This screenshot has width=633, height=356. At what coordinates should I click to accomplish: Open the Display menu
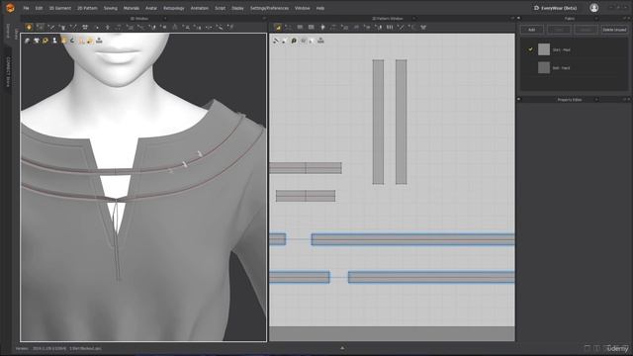(237, 8)
